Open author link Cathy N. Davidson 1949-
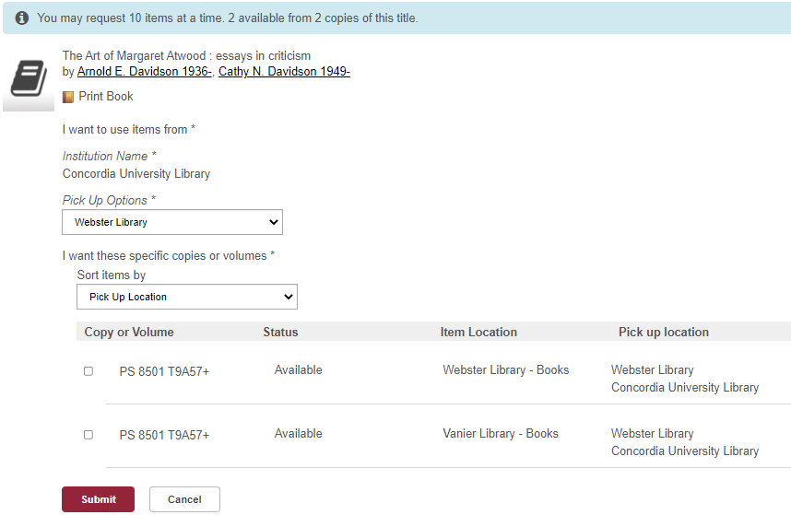This screenshot has height=515, width=791. pos(284,72)
